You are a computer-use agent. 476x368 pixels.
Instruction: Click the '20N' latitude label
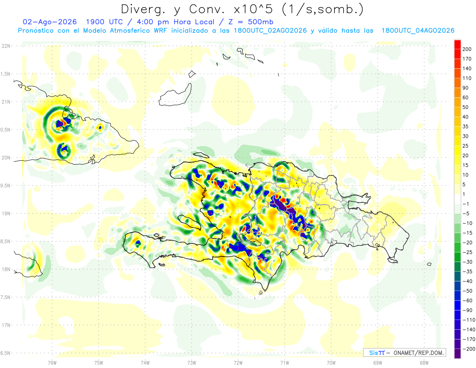pos(6,158)
